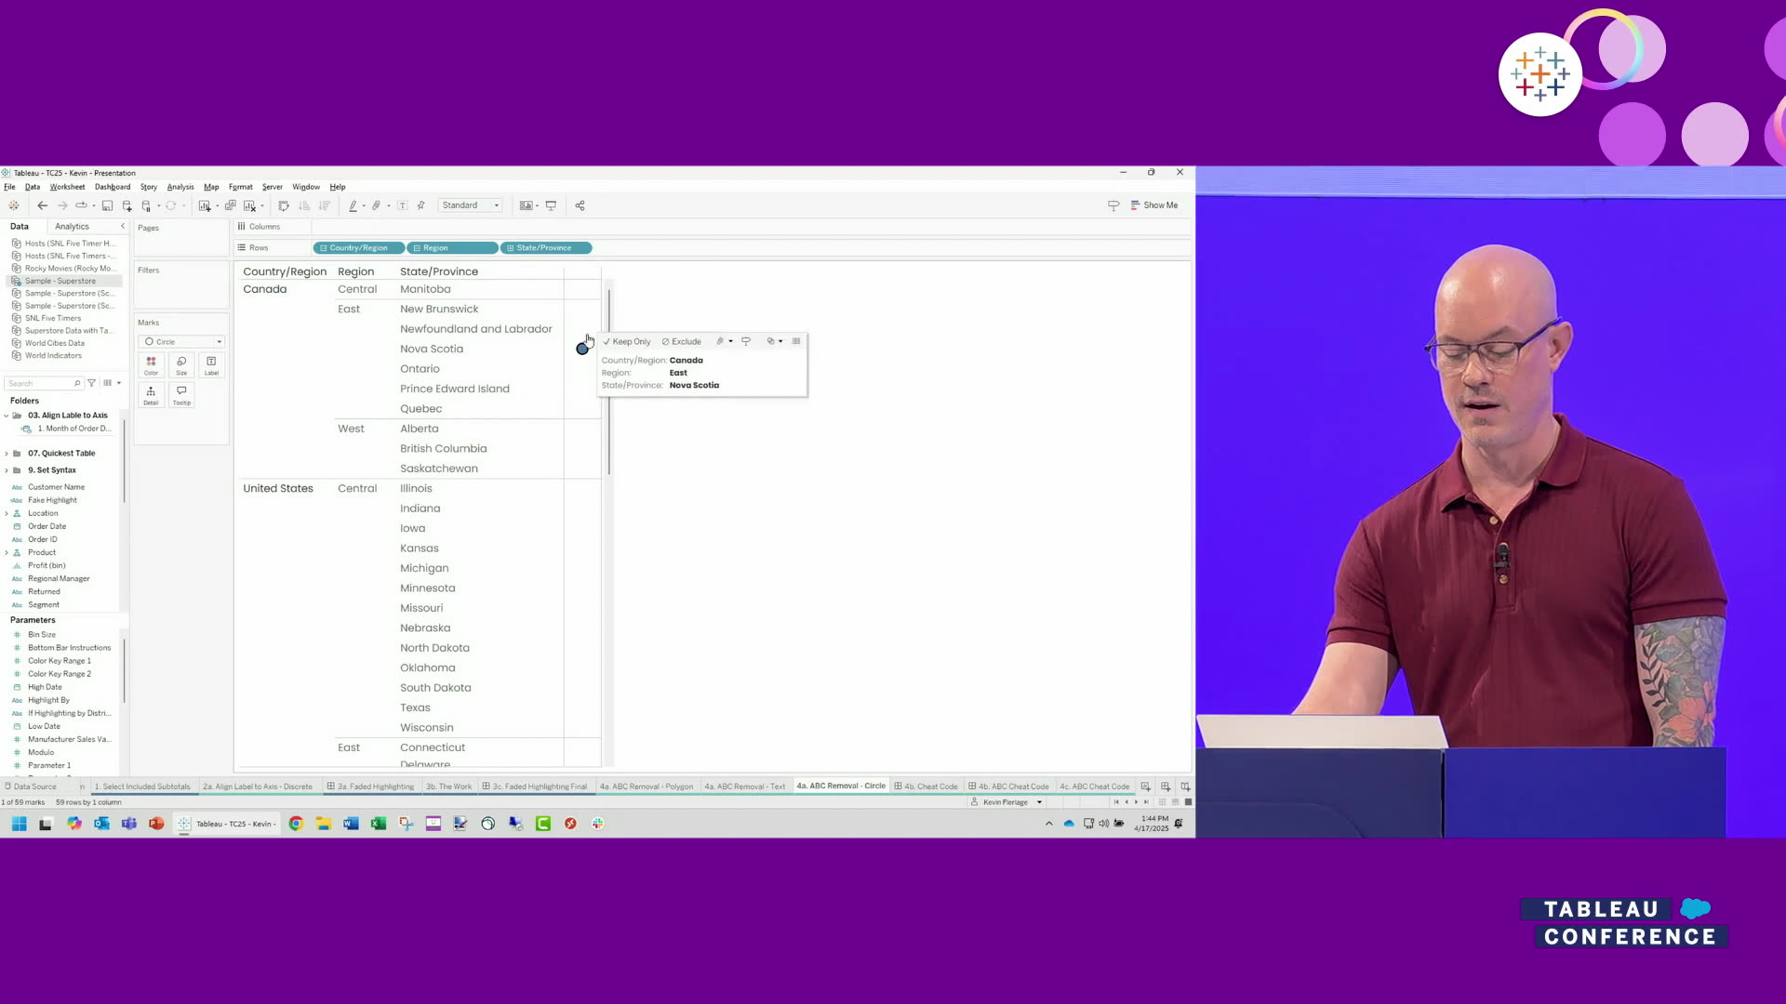
Task: Choose Keep Only in the tooltip
Action: click(x=627, y=341)
